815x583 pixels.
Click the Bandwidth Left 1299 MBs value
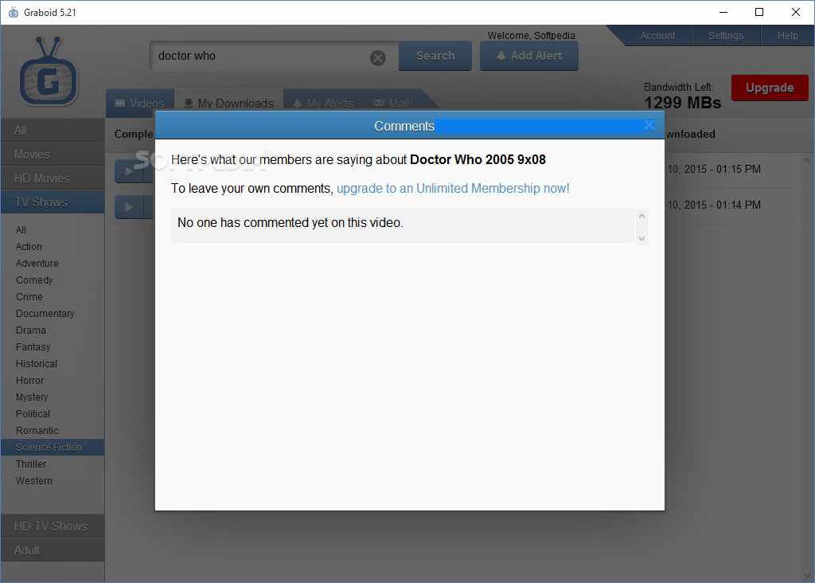(682, 103)
